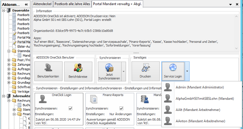Open the Elster-Au tree item
The image size is (243, 129).
coord(24,47)
